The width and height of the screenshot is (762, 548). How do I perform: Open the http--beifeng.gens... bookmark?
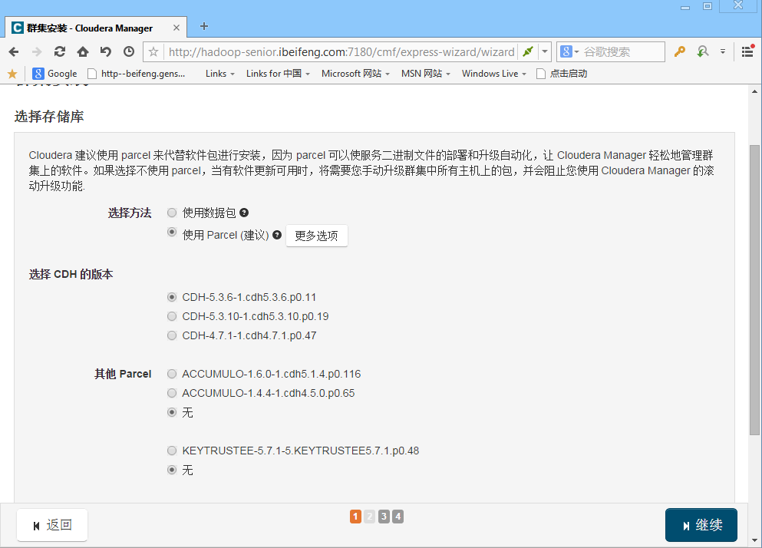pyautogui.click(x=136, y=74)
